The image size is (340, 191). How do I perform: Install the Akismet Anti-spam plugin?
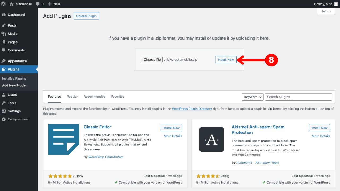[x=320, y=128]
